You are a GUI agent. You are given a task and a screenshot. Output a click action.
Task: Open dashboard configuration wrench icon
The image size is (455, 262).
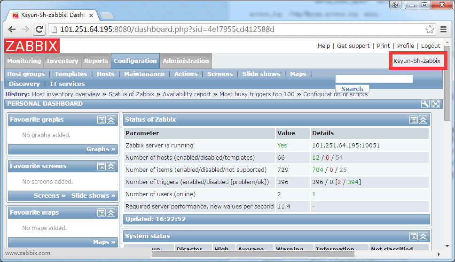coord(425,104)
